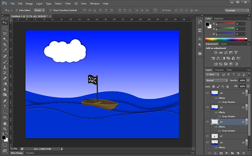
Task: Click the color spectrum ramp bar
Action: (225, 39)
